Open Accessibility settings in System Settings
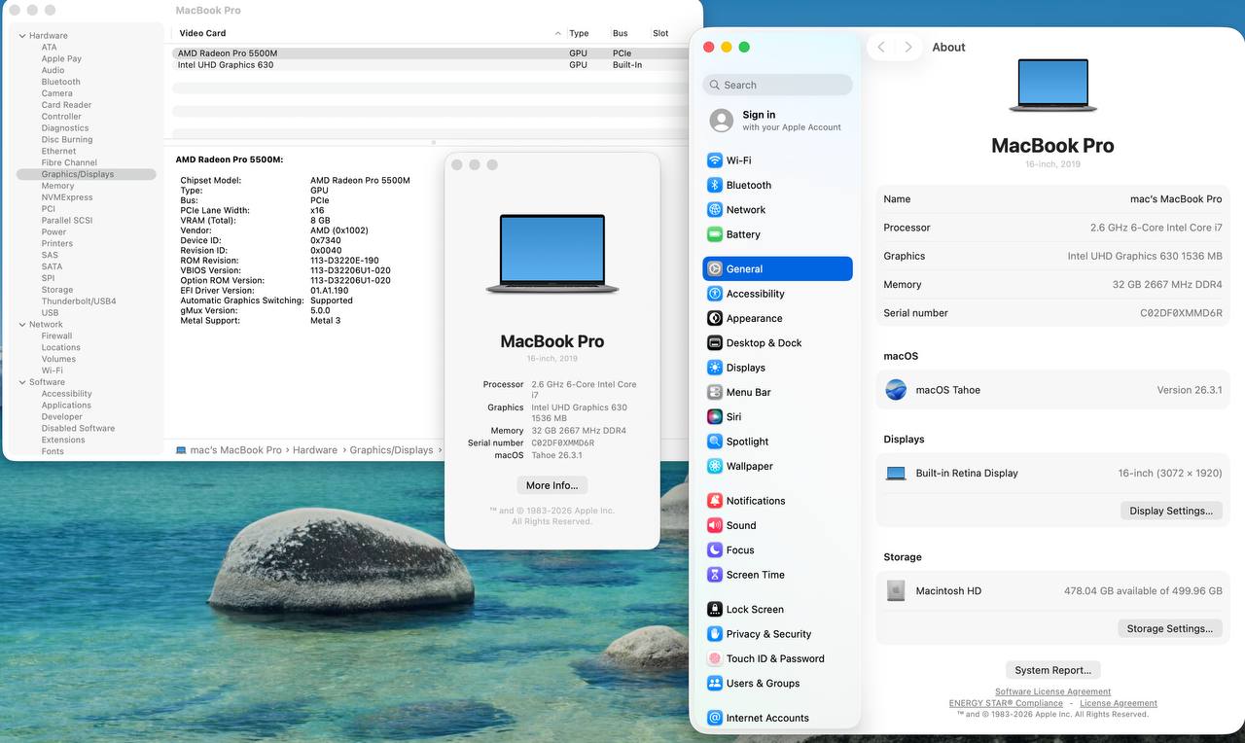1245x743 pixels. [755, 294]
